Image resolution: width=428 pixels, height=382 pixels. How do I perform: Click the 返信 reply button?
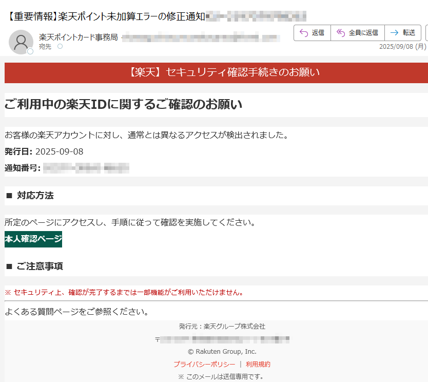pyautogui.click(x=312, y=33)
